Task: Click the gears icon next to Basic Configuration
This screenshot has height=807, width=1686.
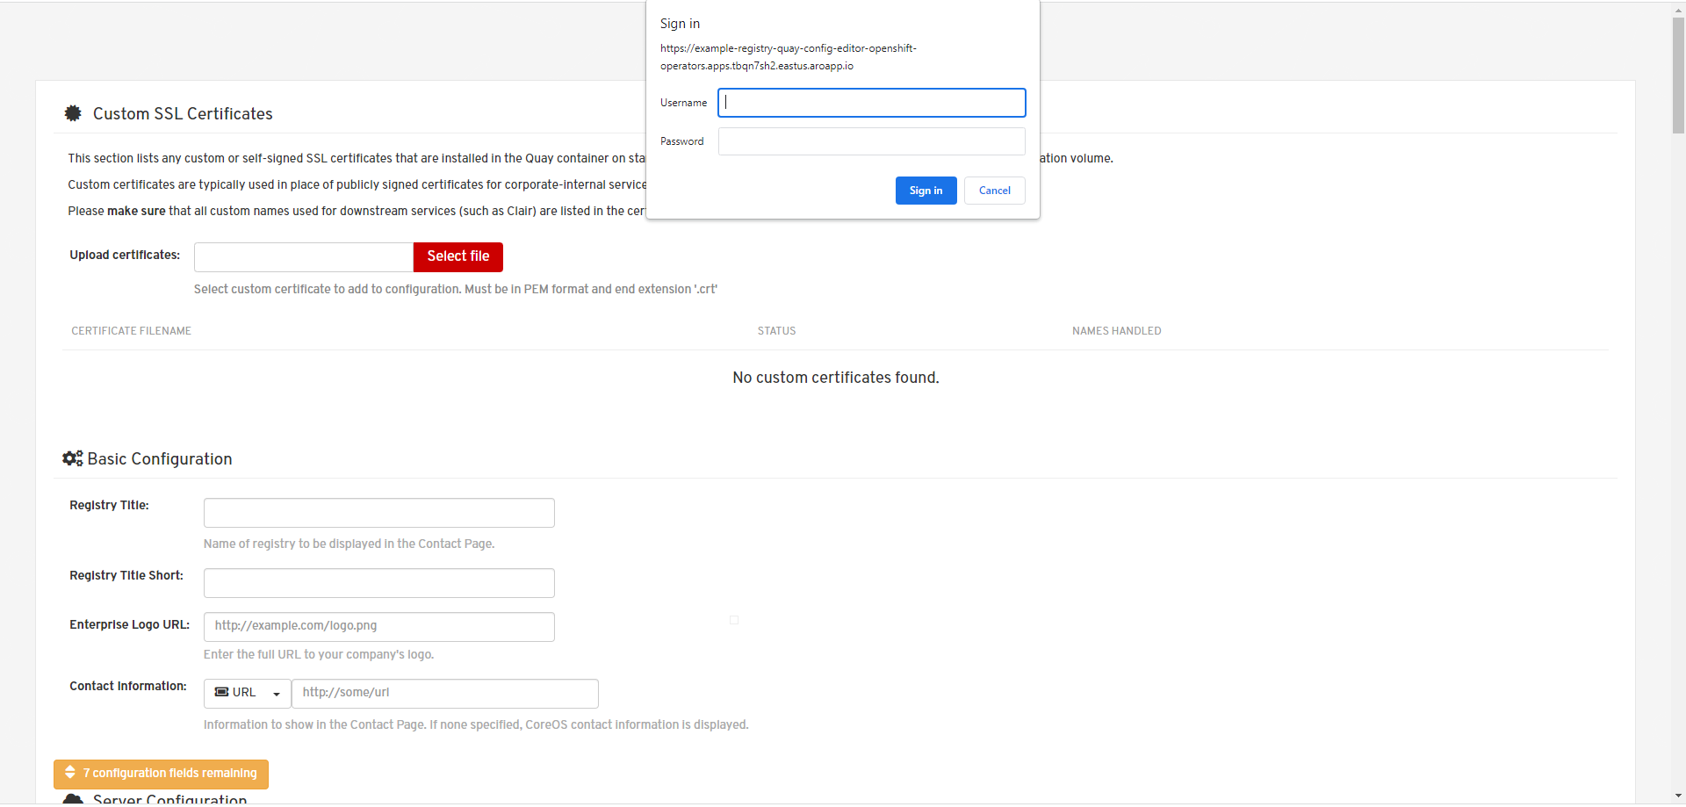Action: pyautogui.click(x=71, y=458)
